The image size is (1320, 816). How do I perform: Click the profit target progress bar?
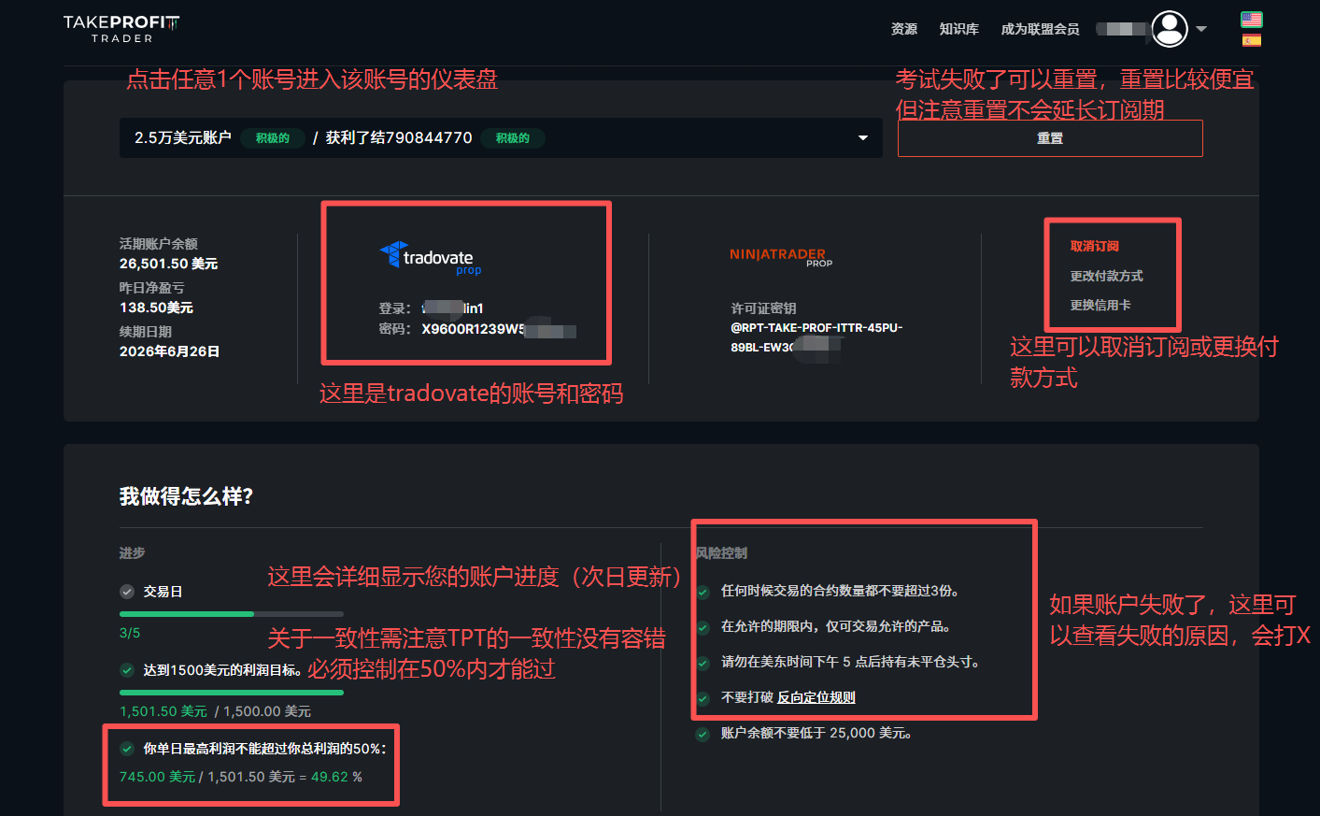[x=232, y=693]
